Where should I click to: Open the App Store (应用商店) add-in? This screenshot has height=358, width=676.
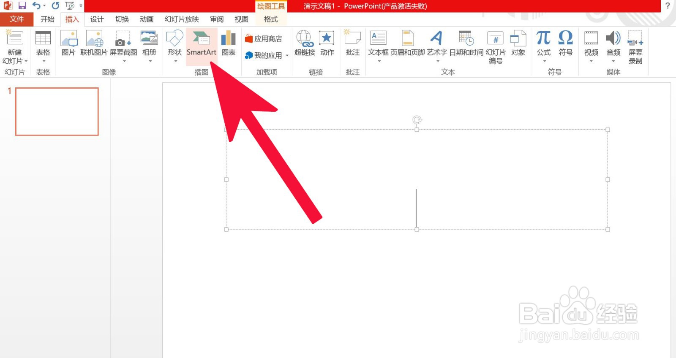(x=263, y=39)
